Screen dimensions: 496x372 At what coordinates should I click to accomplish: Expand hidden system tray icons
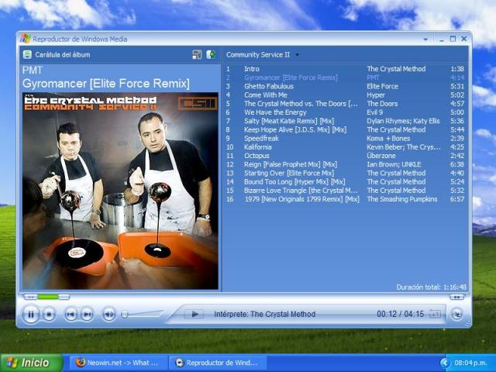(x=445, y=363)
